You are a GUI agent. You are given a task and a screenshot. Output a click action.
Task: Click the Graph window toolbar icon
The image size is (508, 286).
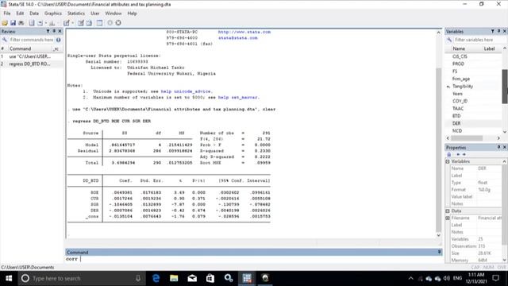point(52,23)
